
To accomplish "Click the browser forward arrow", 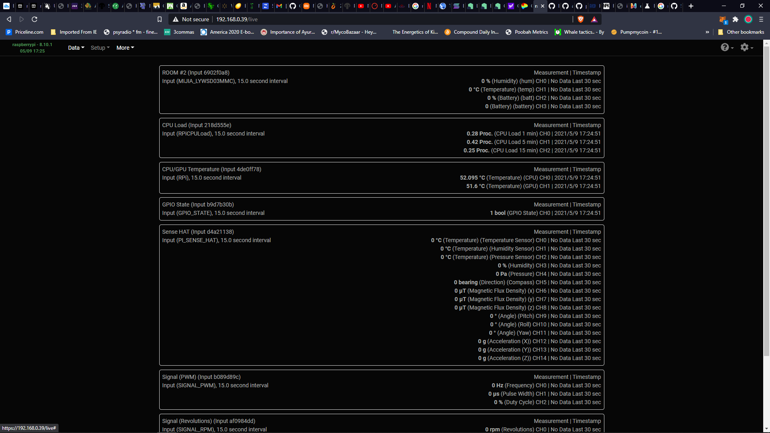I will click(x=22, y=19).
